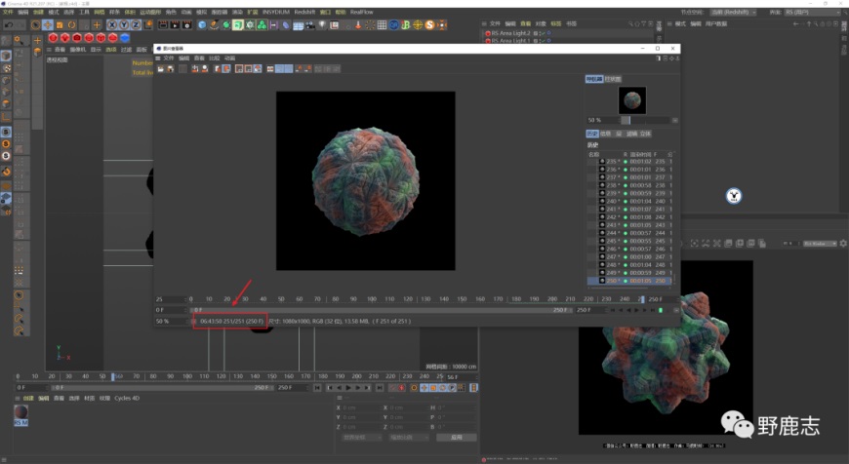Open the attribute manager hamburger menu
The image size is (849, 464).
tap(669, 23)
